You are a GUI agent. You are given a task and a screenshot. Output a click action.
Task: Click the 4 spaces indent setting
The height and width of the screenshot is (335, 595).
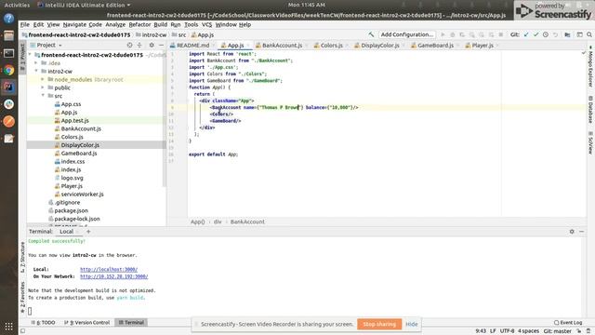click(x=528, y=331)
